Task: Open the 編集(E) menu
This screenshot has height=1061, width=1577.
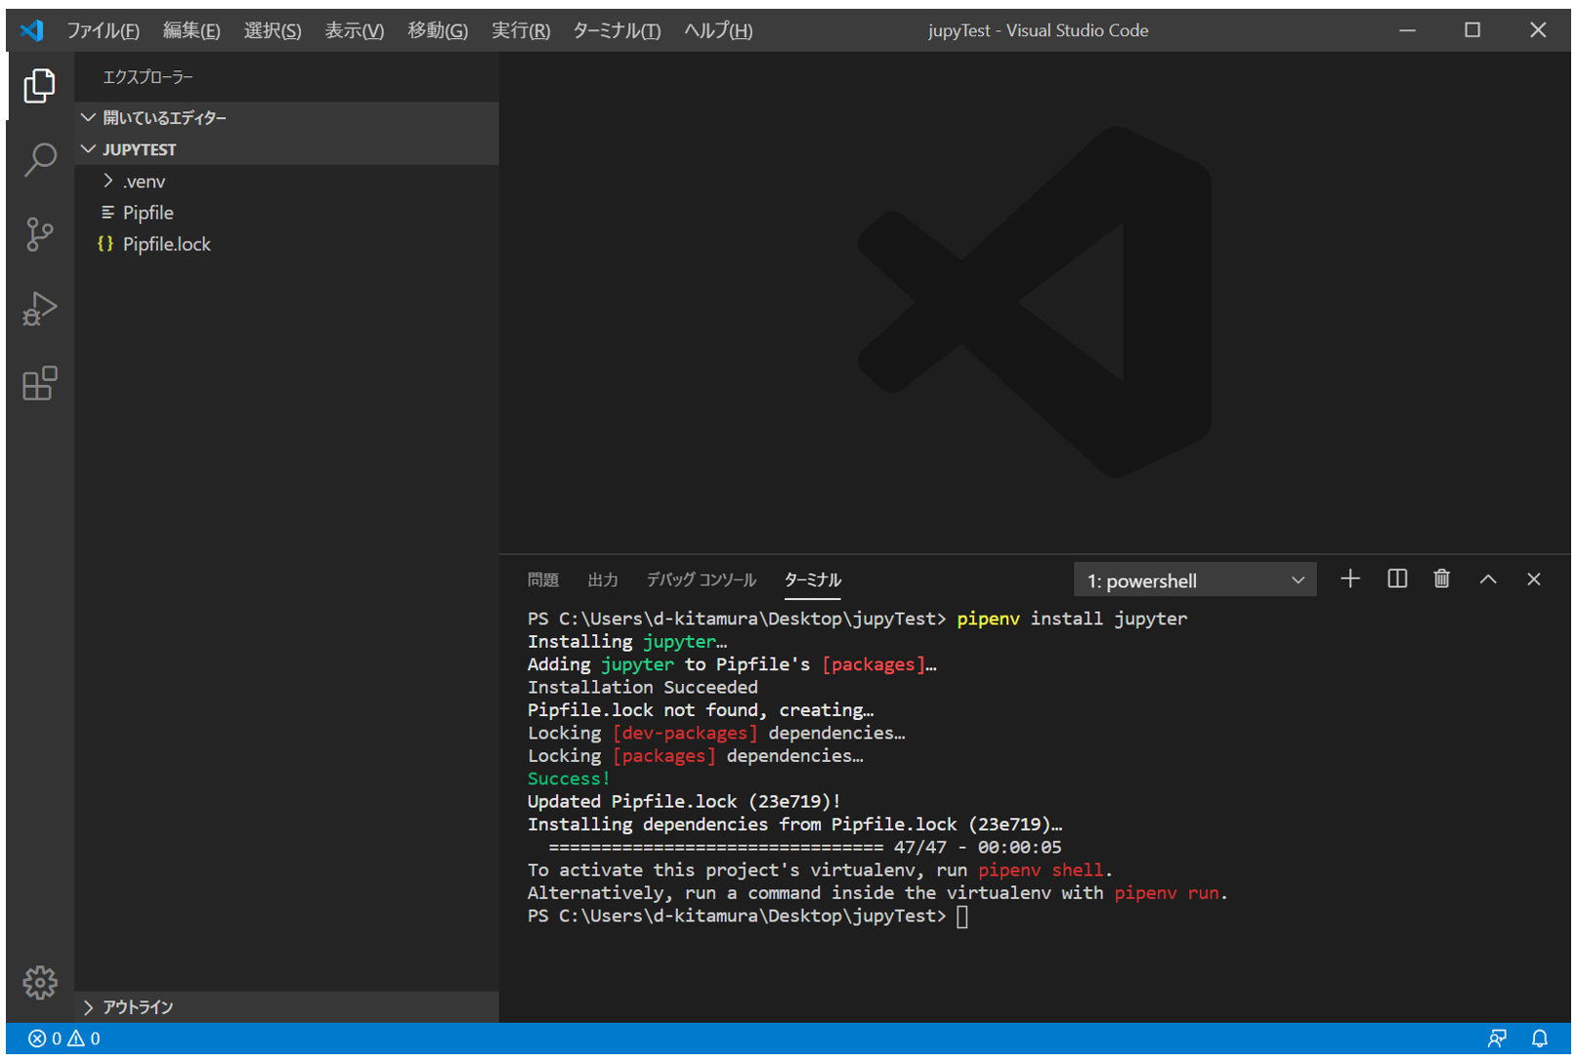Action: point(192,30)
